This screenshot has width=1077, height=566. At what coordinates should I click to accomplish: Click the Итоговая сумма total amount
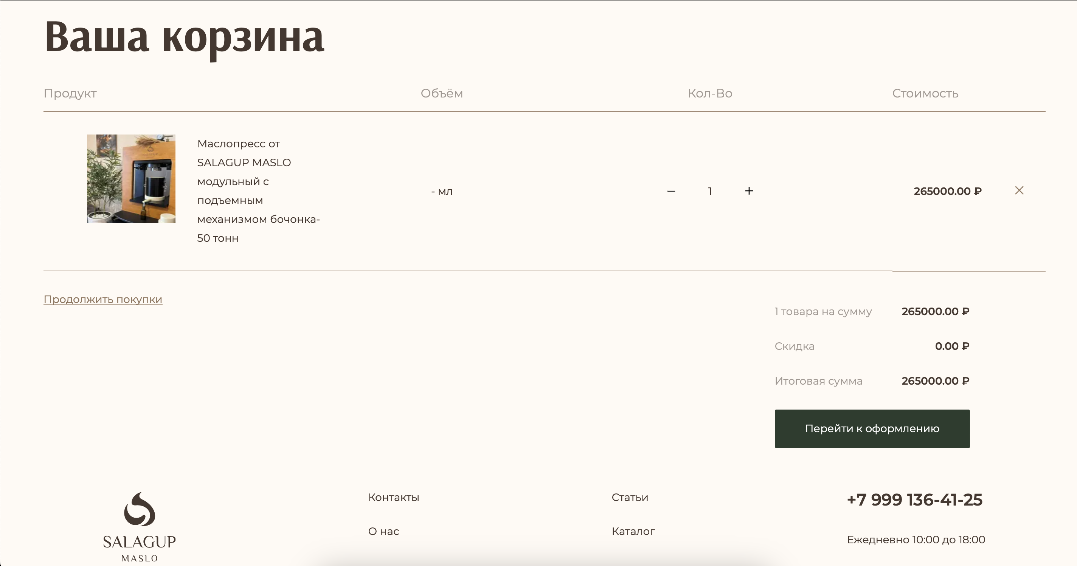point(935,380)
